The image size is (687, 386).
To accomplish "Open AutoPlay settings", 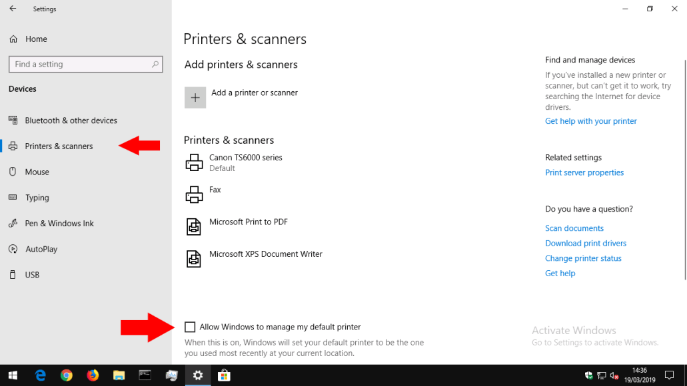I will tap(41, 250).
